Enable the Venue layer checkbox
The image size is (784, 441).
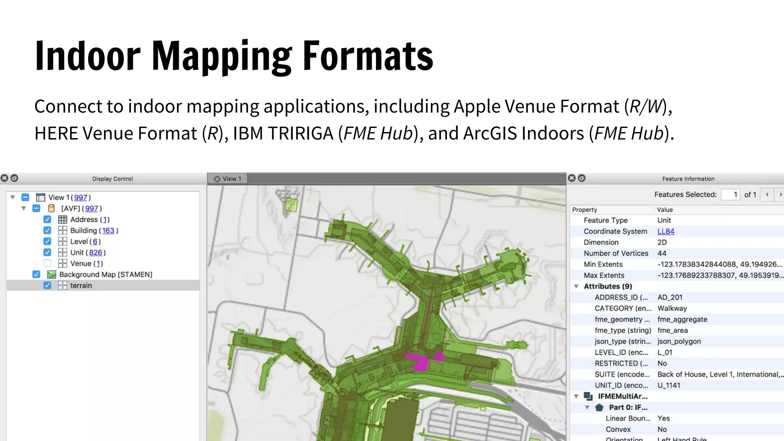tap(47, 263)
